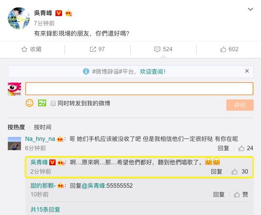The width and height of the screenshot is (261, 215).
Task: Favorite the post with the 收藏 star
Action: (x=31, y=49)
